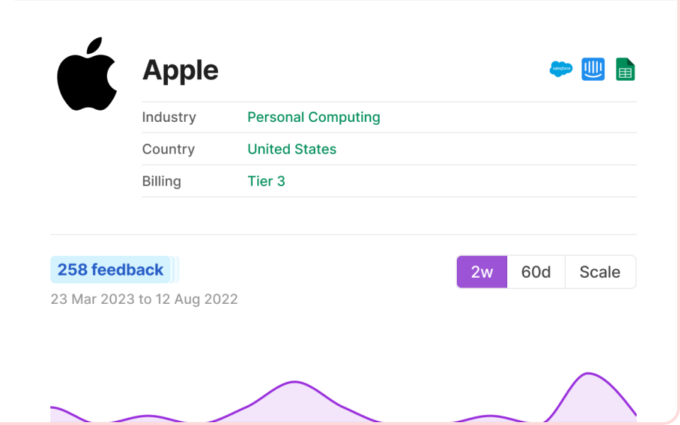The image size is (680, 425).
Task: Click the Apple company logo
Action: (86, 74)
